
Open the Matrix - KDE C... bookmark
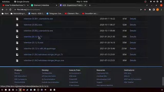coord(36,14)
